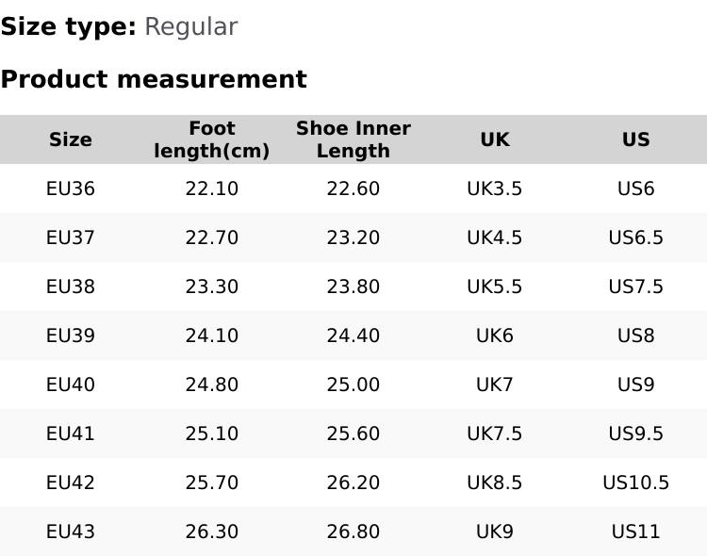Click the Size column header
The height and width of the screenshot is (556, 707).
click(71, 139)
